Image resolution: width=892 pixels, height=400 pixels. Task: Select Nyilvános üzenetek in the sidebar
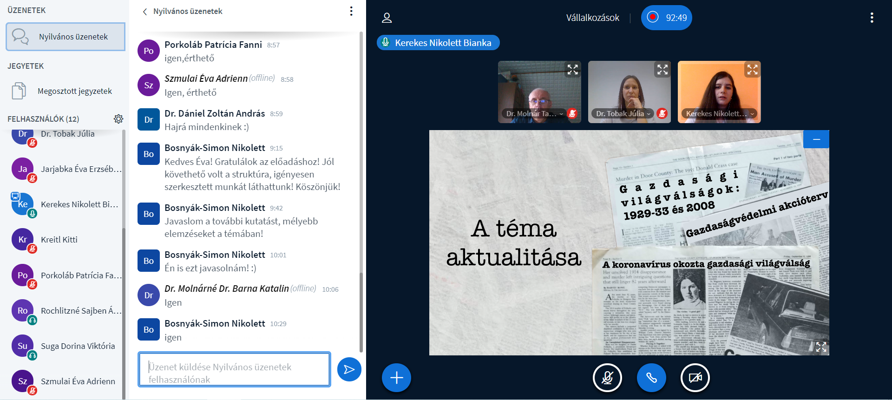(x=66, y=37)
